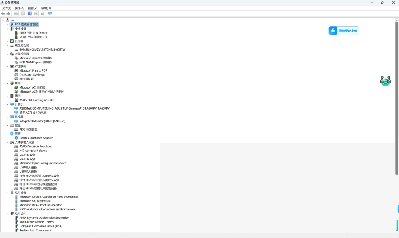Image resolution: width=399 pixels, height=238 pixels.
Task: Collapse the 软件设备 category
Action: (x=7, y=193)
